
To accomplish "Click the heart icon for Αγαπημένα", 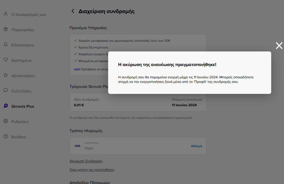I will [6, 60].
